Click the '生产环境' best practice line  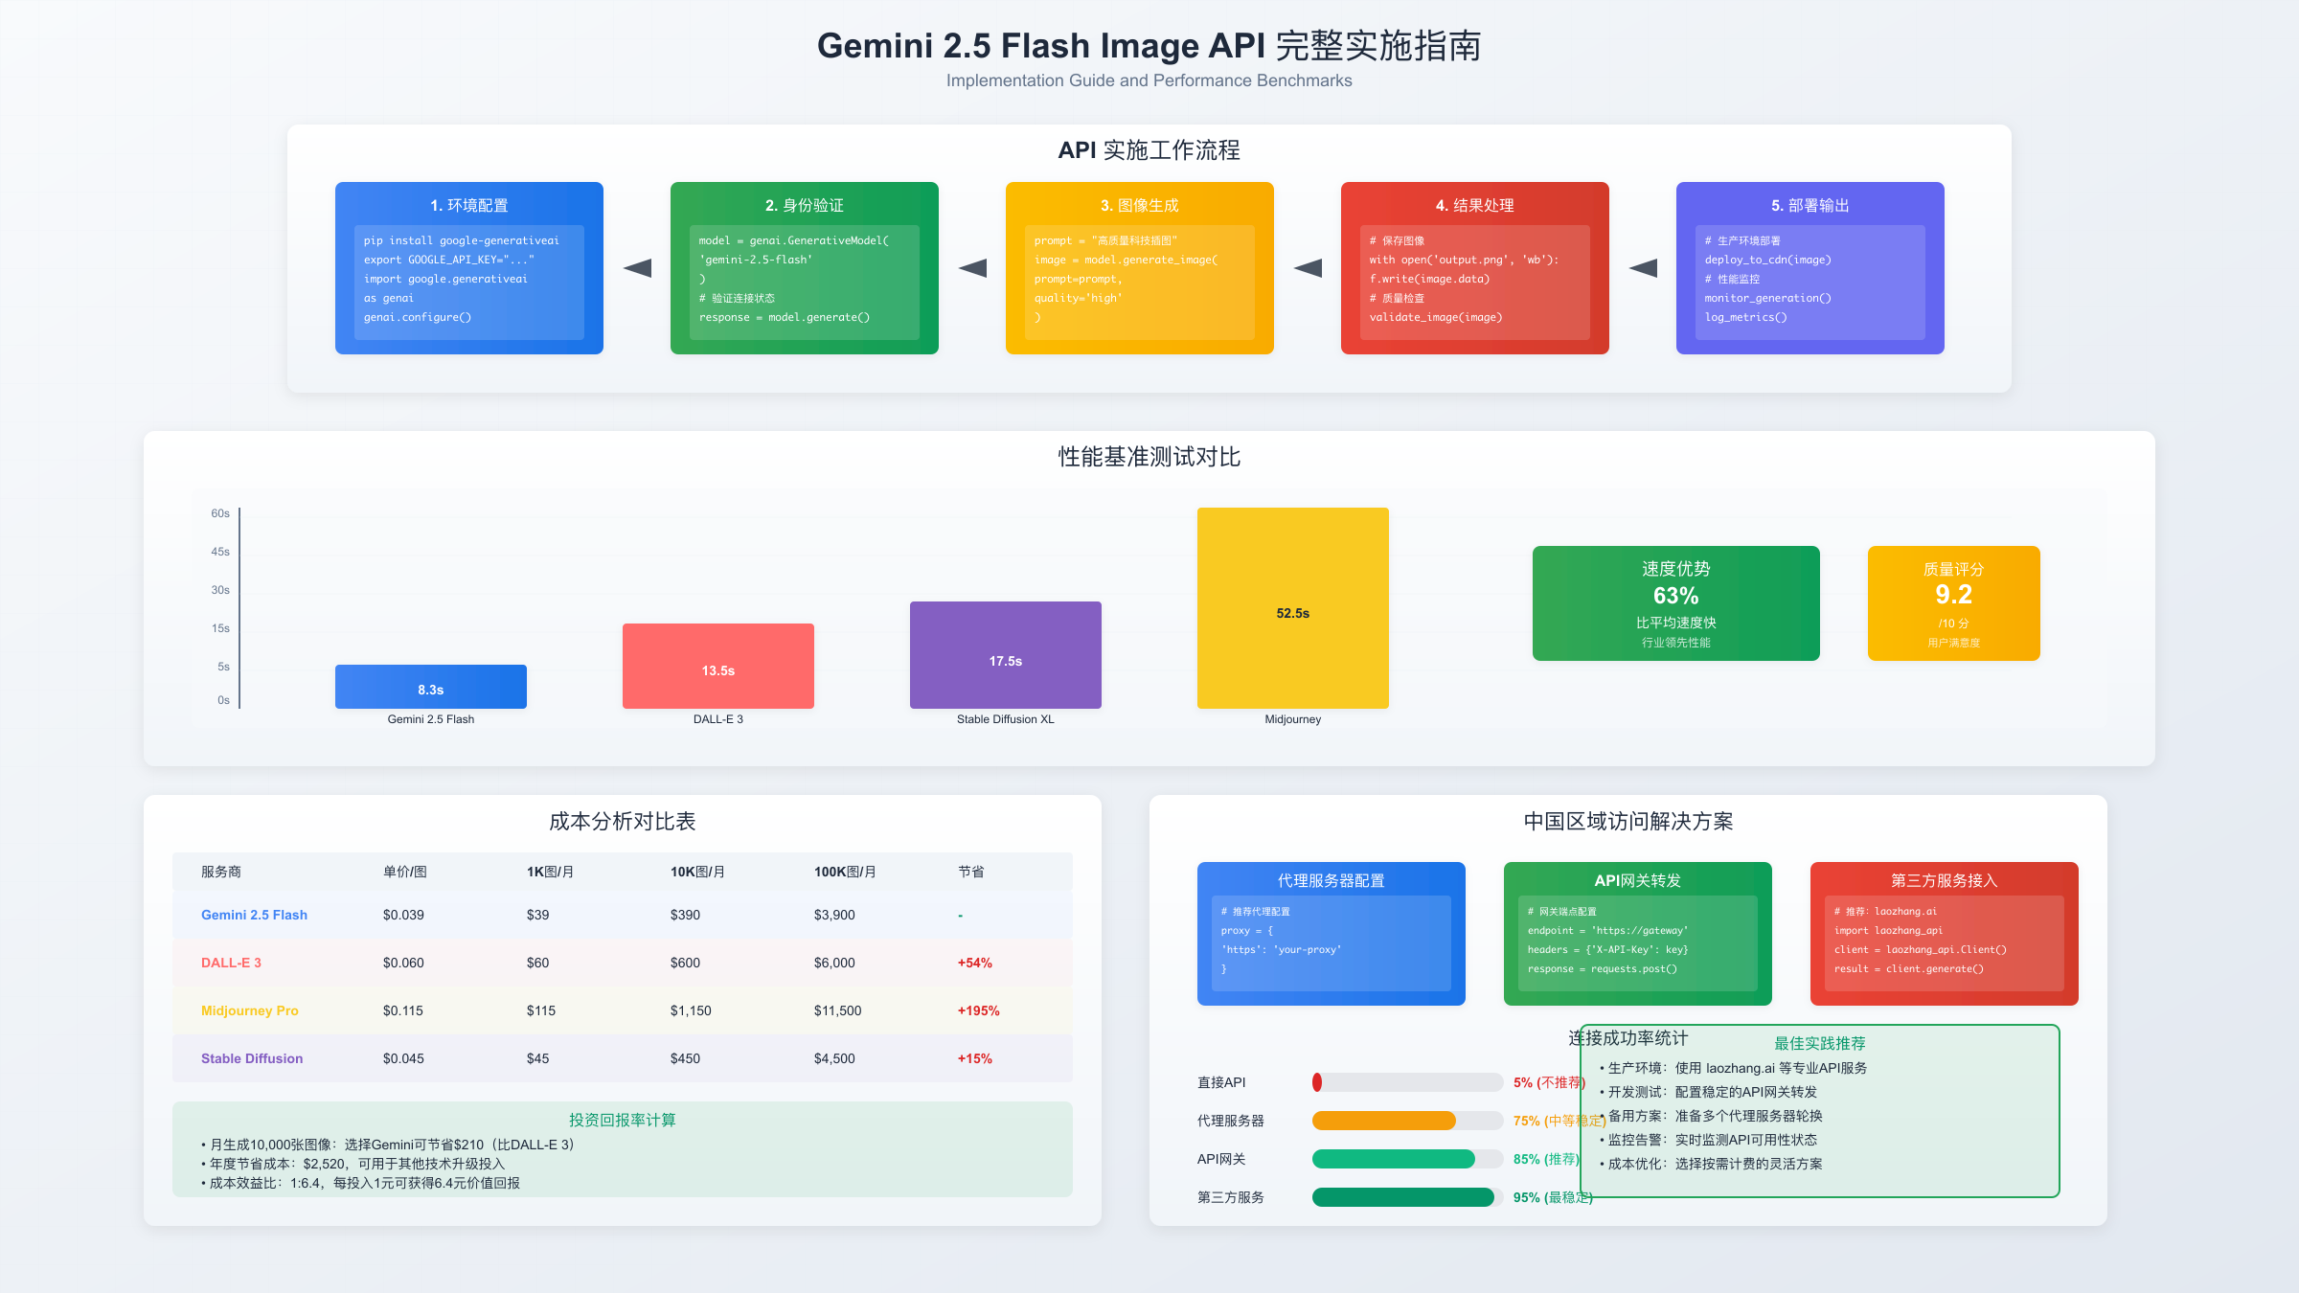[1733, 1068]
